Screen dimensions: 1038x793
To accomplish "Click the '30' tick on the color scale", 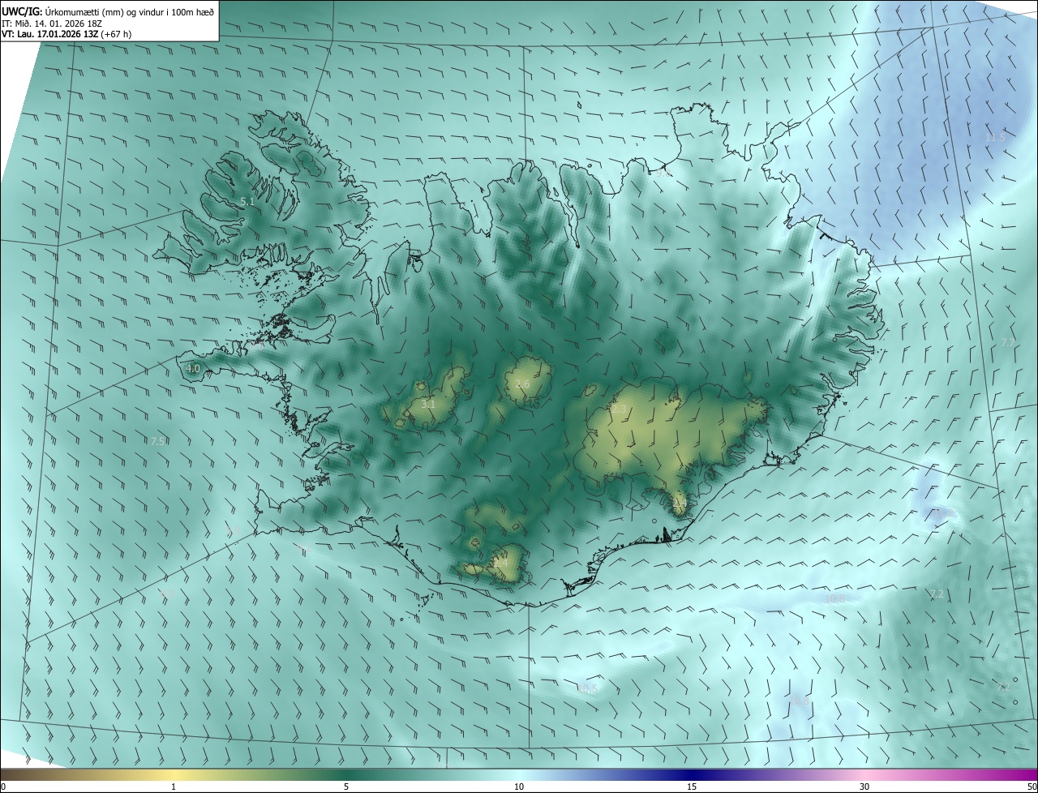I will click(x=864, y=787).
